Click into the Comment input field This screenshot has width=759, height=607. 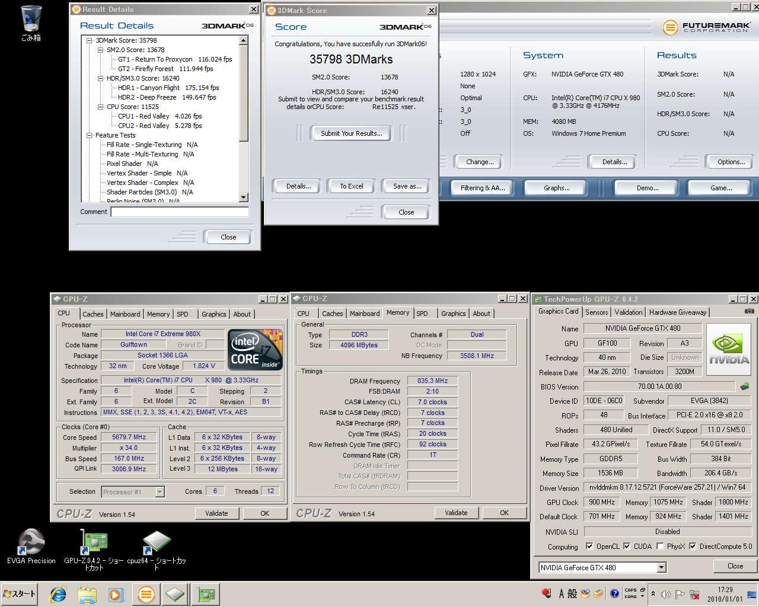pos(180,212)
